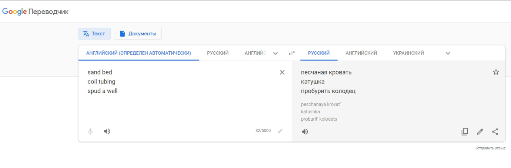Click the Отправить отзыв feedback link
Viewport: 511px width, 168px height.
click(x=490, y=148)
